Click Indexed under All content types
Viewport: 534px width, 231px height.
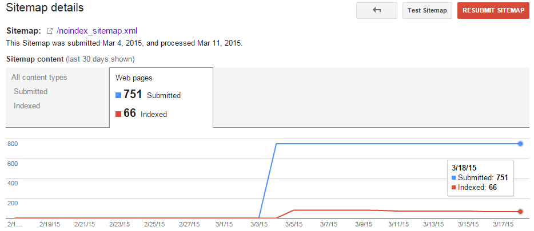(27, 106)
